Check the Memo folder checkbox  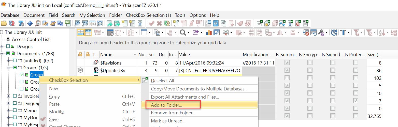[15, 110]
